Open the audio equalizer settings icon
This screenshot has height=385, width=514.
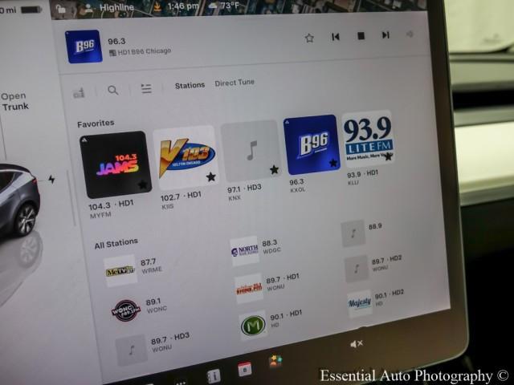point(79,92)
